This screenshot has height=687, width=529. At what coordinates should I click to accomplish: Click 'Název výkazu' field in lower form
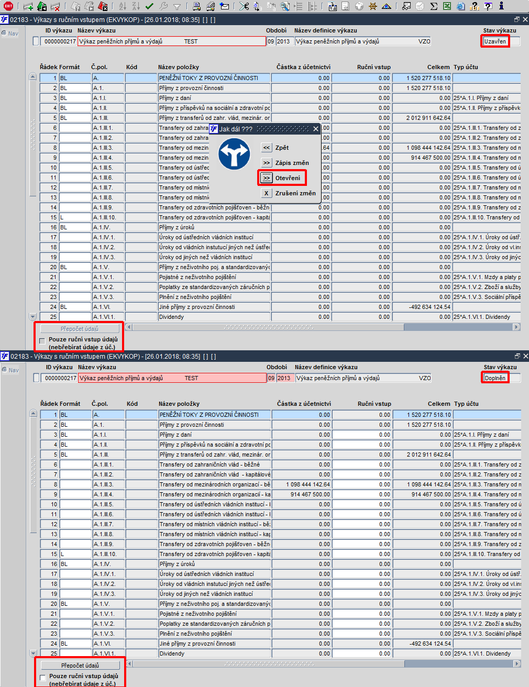click(172, 378)
